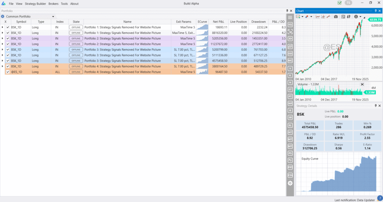
Task: Uncheck the Net P&L 5200799.00 row checkbox
Action: click(x=8, y=50)
